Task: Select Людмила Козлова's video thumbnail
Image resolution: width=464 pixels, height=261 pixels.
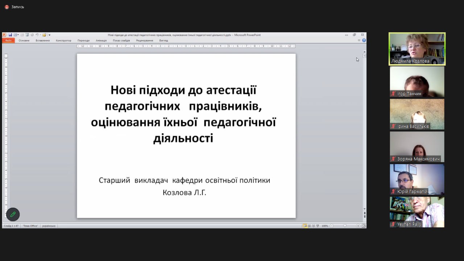Action: click(417, 49)
